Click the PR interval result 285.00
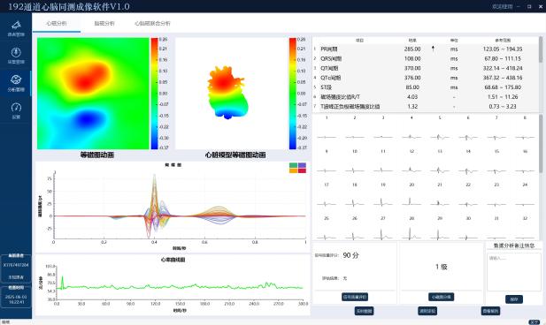The height and width of the screenshot is (325, 546). (412, 49)
